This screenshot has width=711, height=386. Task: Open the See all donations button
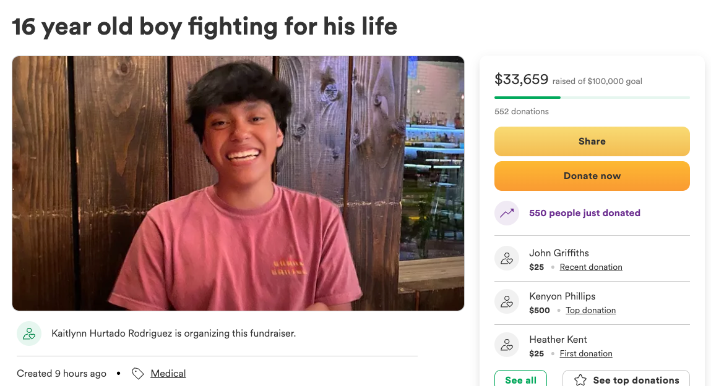(x=520, y=379)
